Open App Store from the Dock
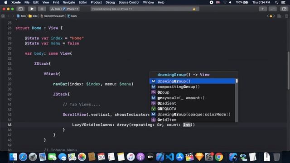Image resolution: width=290 pixels, height=163 pixels. [180, 157]
